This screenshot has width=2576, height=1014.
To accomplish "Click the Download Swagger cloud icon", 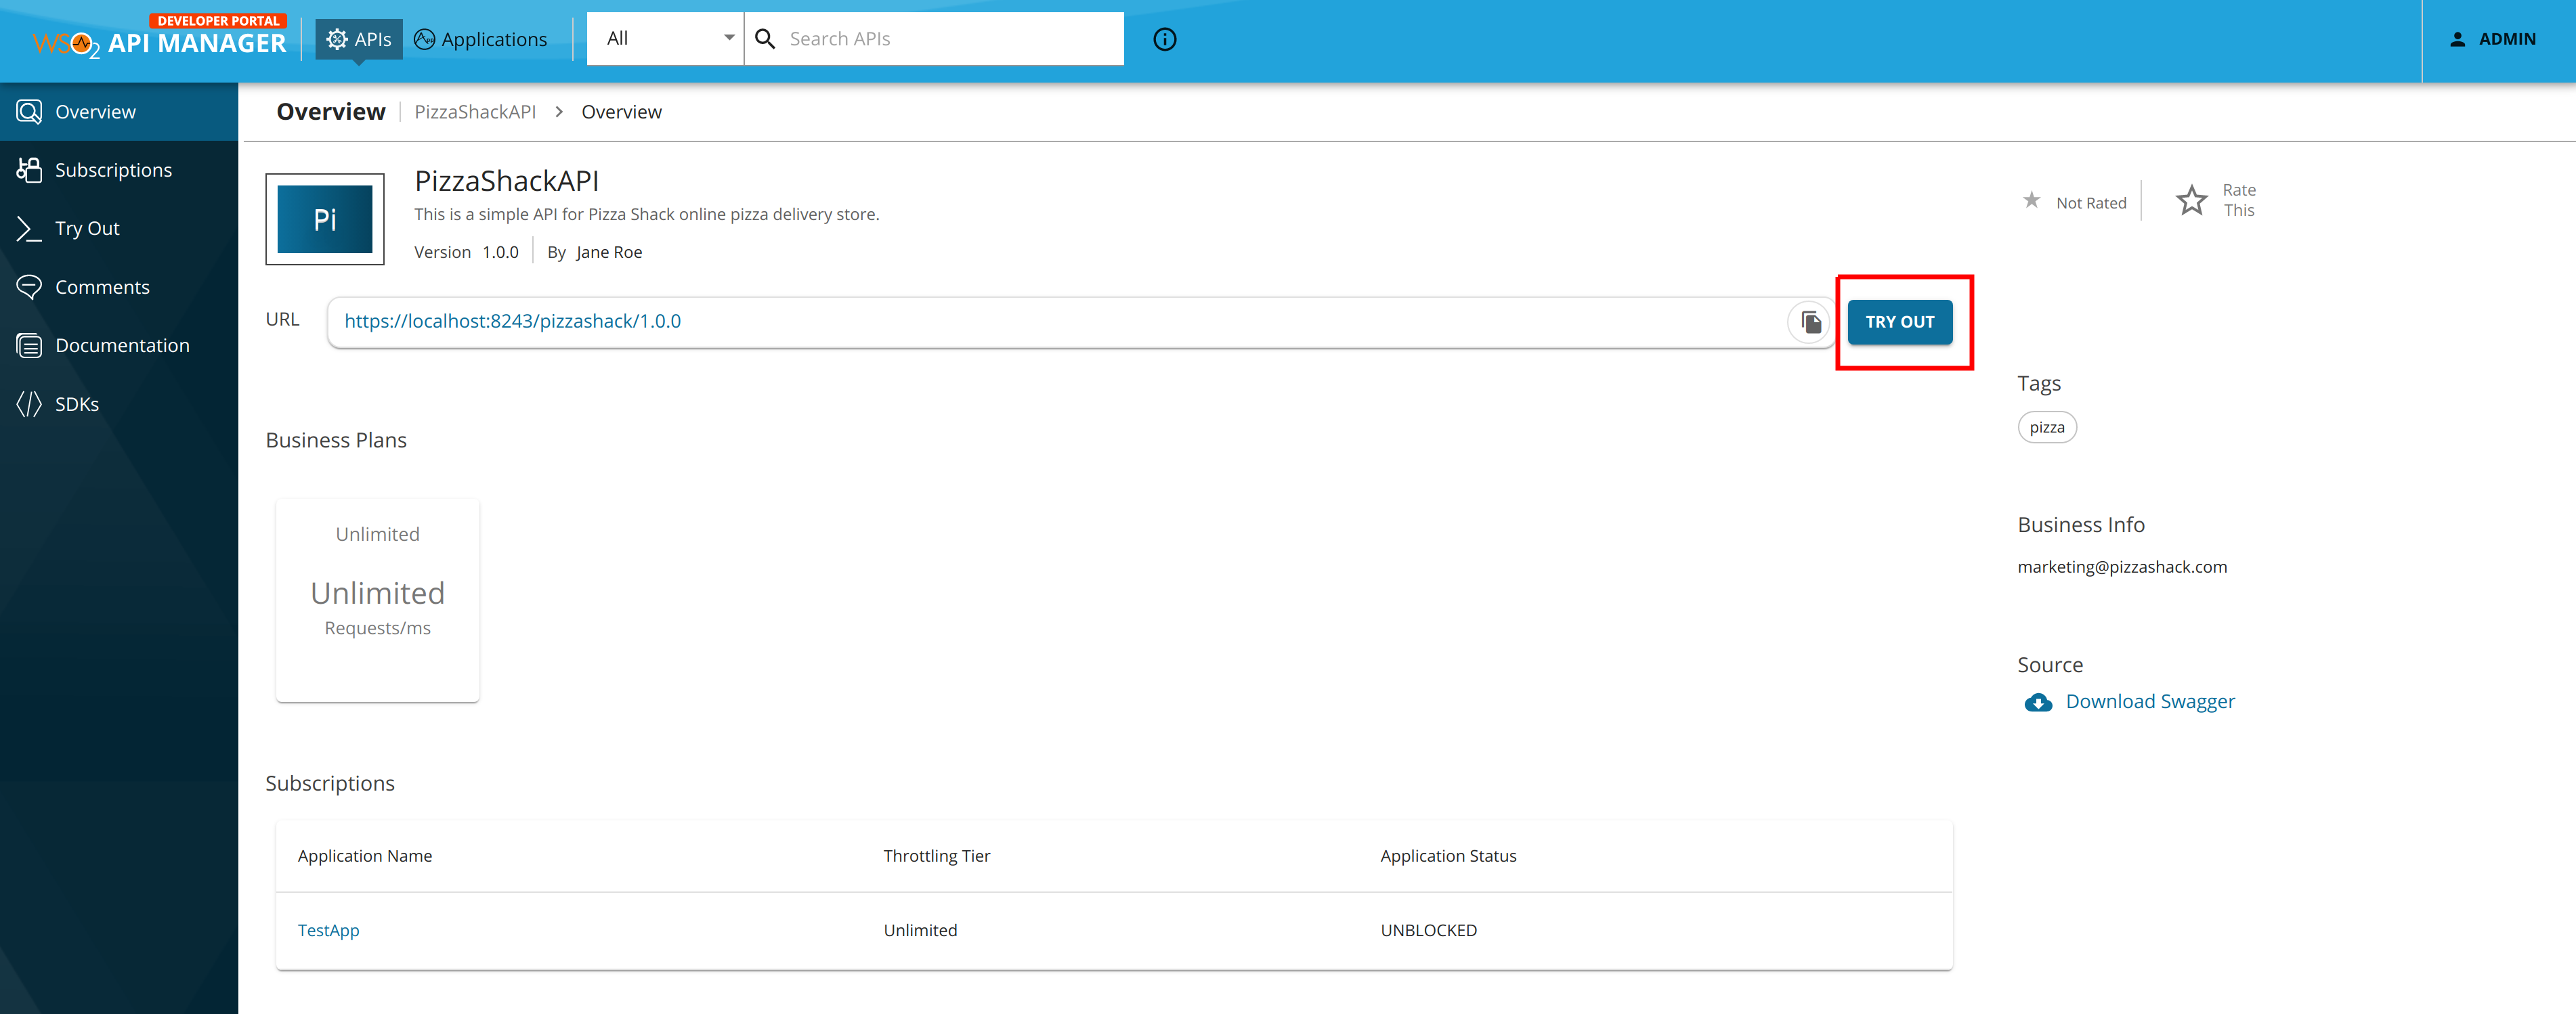I will [x=2038, y=703].
